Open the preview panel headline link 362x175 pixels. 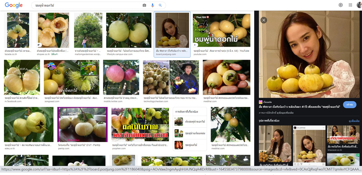click(x=300, y=107)
